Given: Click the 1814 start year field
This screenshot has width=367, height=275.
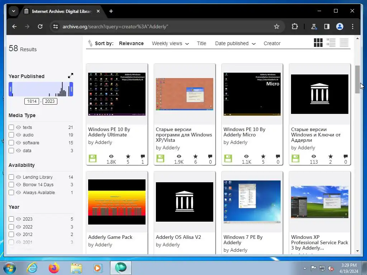Looking at the screenshot, I should coord(32,101).
